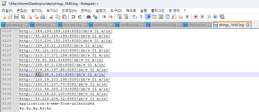This screenshot has width=259, height=112.
Task: Save current recorded macro icon
Action: click(222, 17)
